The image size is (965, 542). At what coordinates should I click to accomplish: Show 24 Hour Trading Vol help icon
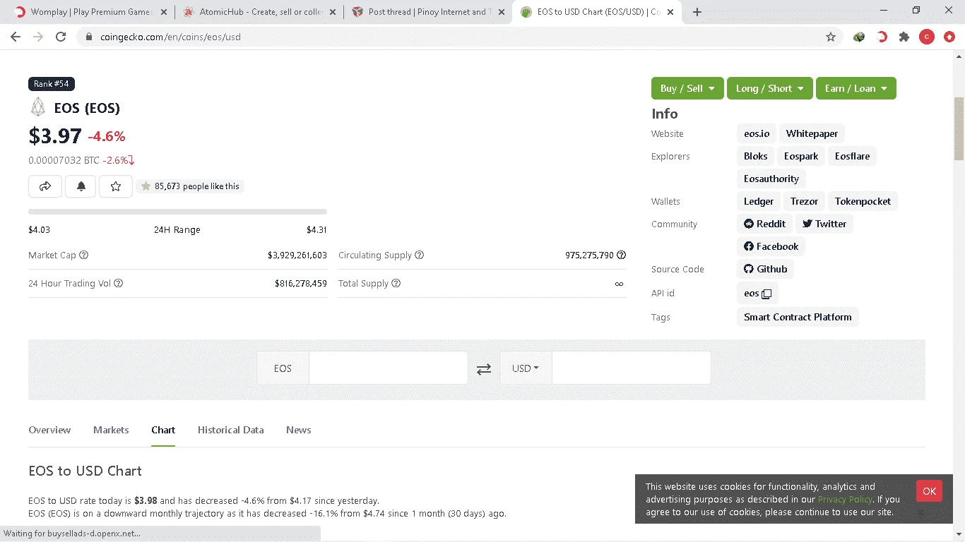click(x=119, y=283)
